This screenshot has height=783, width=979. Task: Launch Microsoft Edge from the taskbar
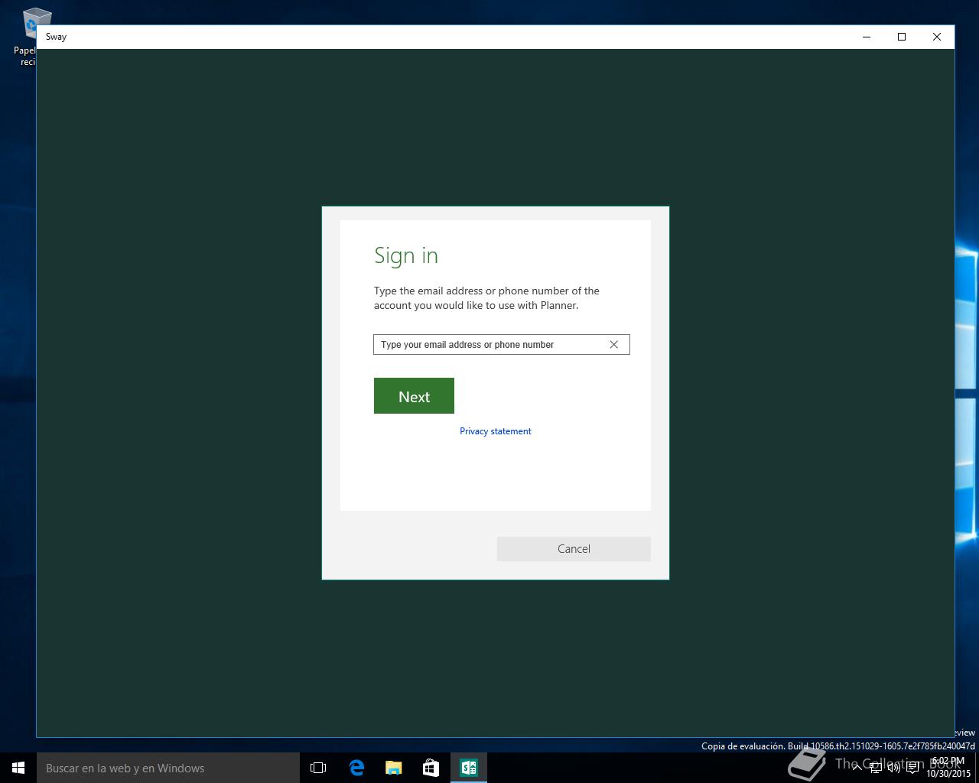click(356, 768)
